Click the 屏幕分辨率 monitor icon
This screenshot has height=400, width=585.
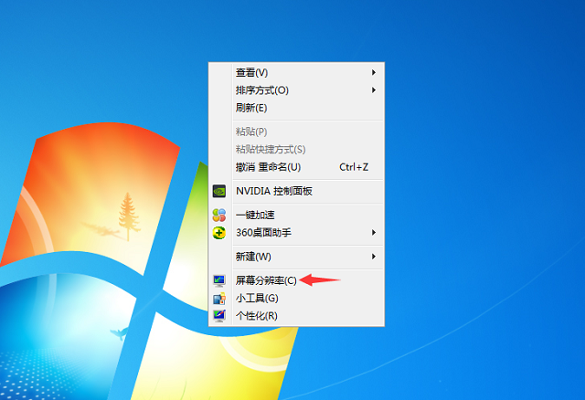click(x=219, y=280)
